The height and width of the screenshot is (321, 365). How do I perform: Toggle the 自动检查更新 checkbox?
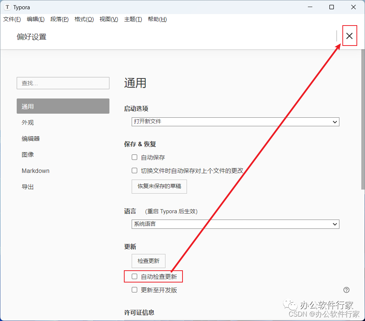[x=134, y=277]
